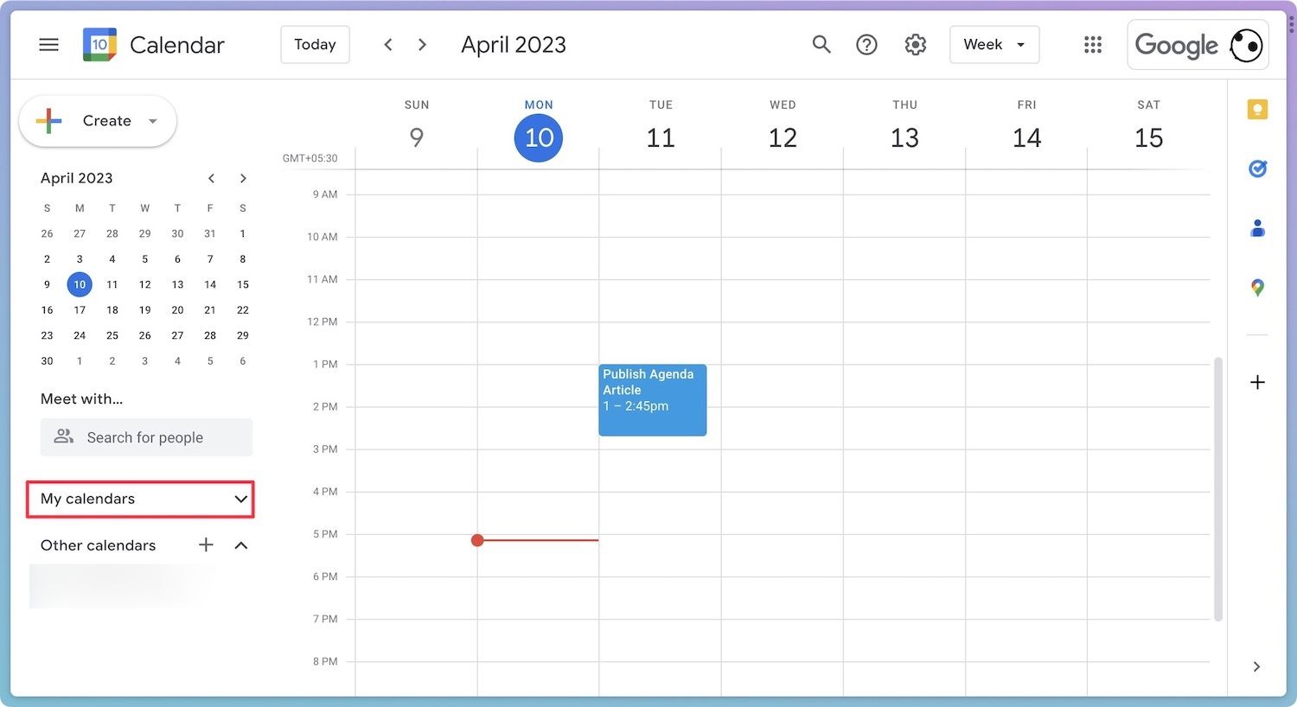The image size is (1297, 707).
Task: Open Google Keep in side panel
Action: (x=1257, y=110)
